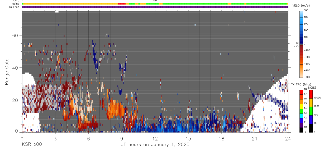Click the −200 tick on velocity scale
Image resolution: width=324 pixels, height=150 pixels.
pyautogui.click(x=308, y=57)
